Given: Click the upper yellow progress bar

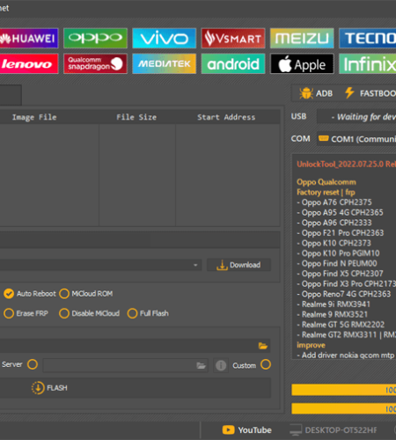Looking at the screenshot, I should click(x=344, y=390).
